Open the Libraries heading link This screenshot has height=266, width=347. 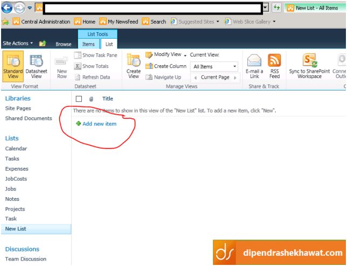coord(18,99)
